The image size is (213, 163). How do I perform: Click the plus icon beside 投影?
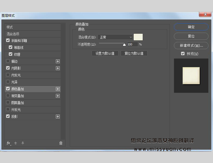(58, 116)
